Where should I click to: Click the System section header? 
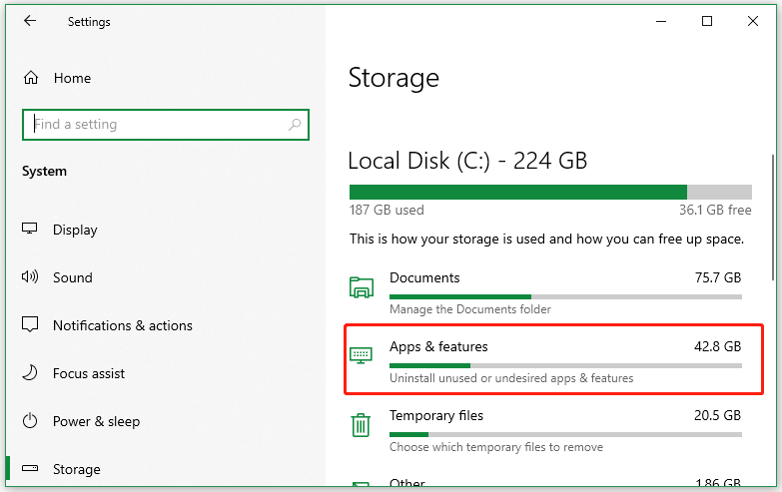tap(44, 172)
